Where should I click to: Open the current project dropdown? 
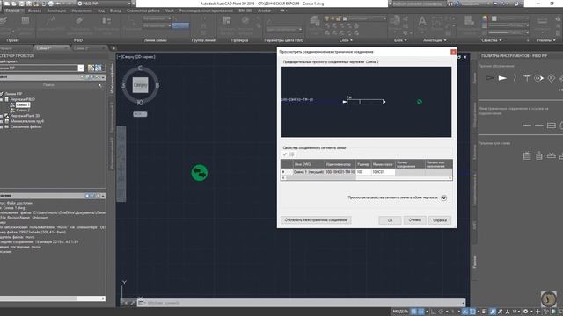[80, 68]
